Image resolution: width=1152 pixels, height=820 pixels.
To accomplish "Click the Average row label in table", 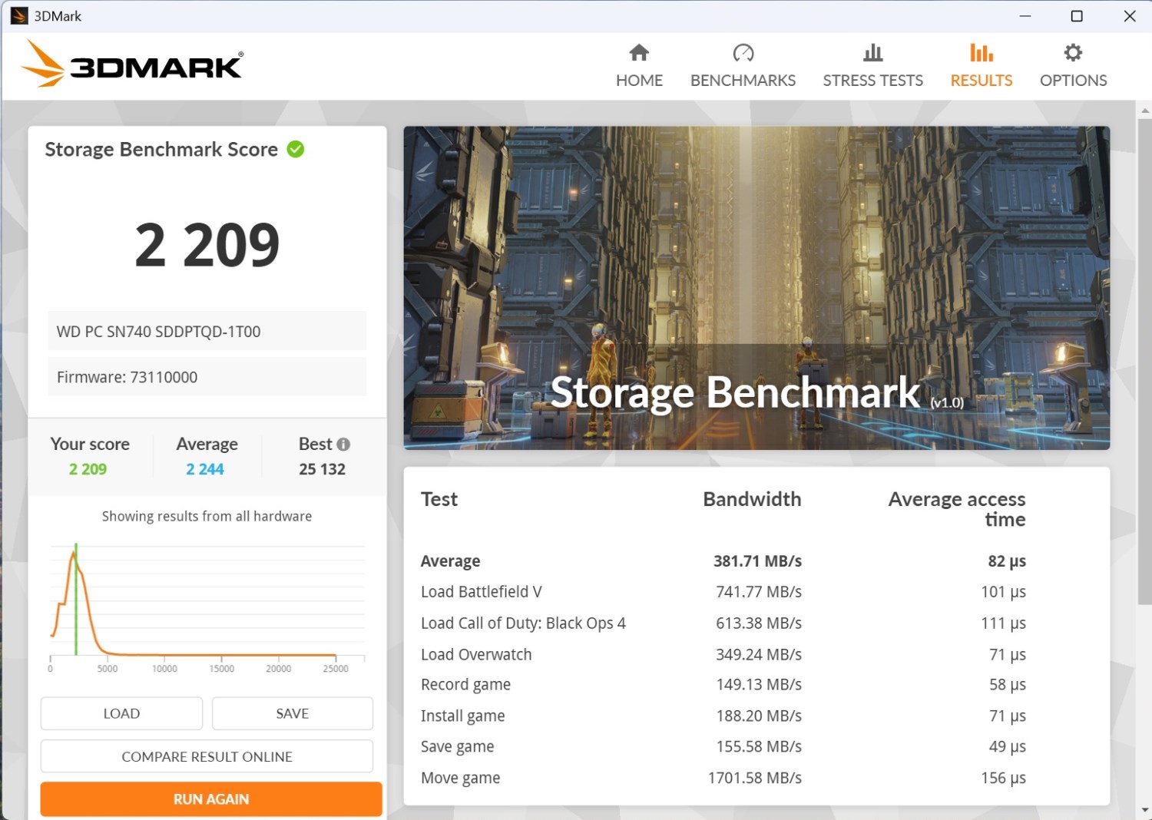I will pyautogui.click(x=451, y=561).
